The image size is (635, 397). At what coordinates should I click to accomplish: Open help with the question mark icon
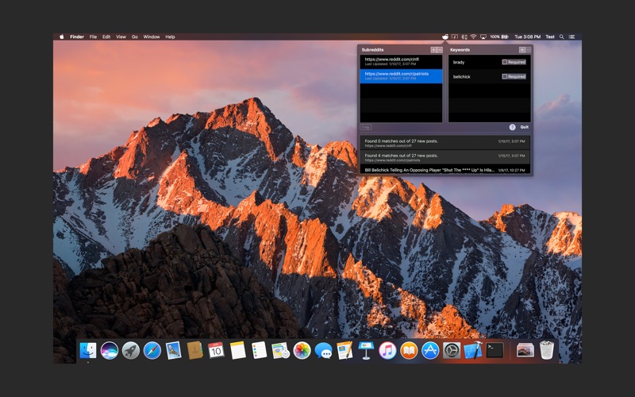(512, 127)
